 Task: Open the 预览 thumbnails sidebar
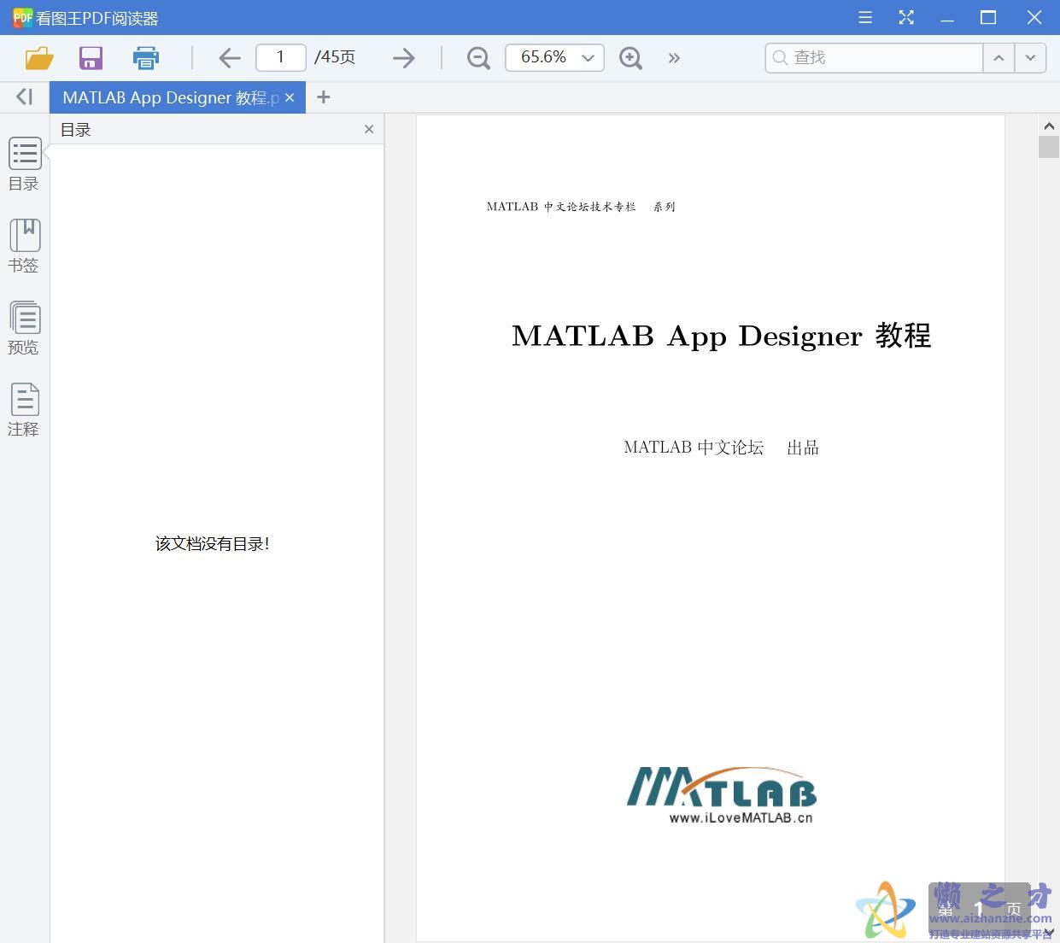click(x=24, y=328)
